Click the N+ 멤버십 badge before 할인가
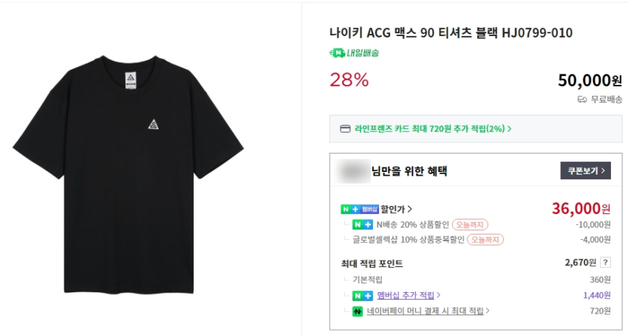628x335 pixels. (360, 209)
